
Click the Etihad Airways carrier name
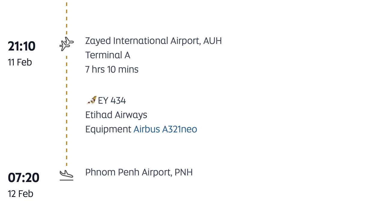pos(116,115)
